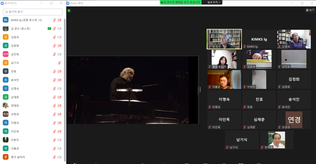Toggle the microphone for KIMKS lg
This screenshot has height=164, width=316.
[x=54, y=20]
